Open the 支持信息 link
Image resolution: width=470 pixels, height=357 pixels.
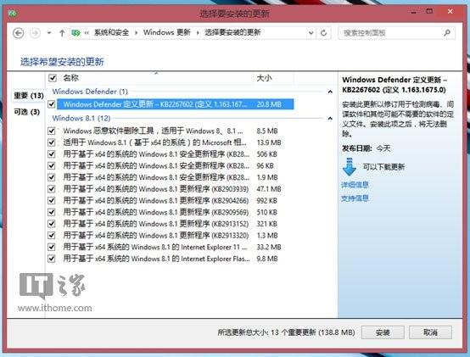(355, 198)
